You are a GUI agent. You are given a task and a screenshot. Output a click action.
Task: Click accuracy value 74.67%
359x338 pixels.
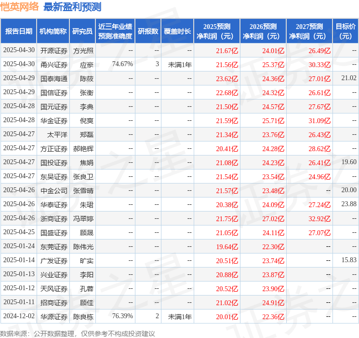tap(122, 64)
